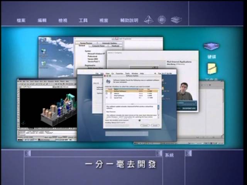Open the 工具 menu

pyautogui.click(x=83, y=20)
